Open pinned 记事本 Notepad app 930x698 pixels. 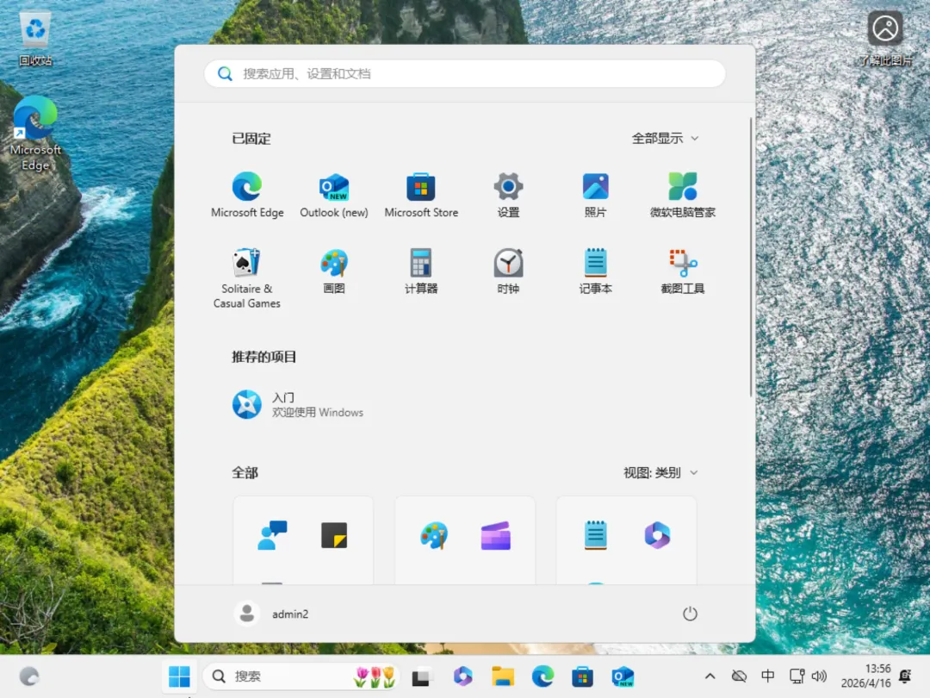(596, 271)
